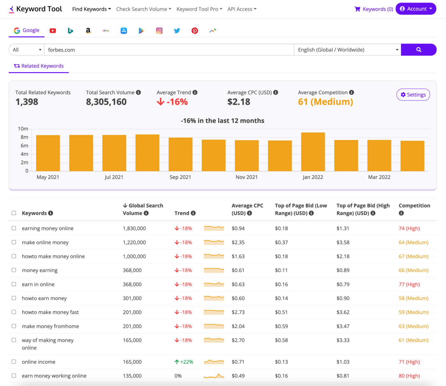The height and width of the screenshot is (386, 446).
Task: Select the Related Keywords tab
Action: [39, 66]
